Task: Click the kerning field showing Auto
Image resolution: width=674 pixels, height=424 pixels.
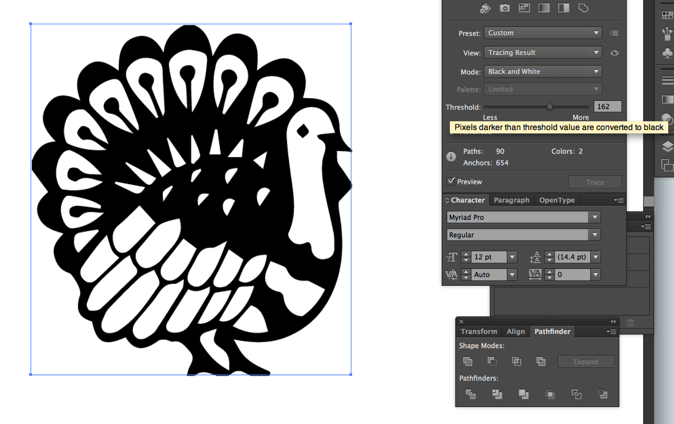Action: click(489, 275)
